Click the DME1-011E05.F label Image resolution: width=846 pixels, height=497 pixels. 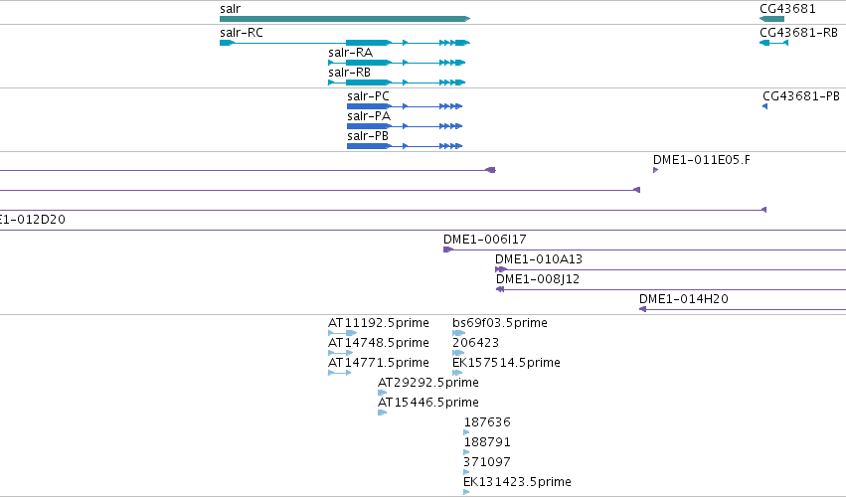(x=702, y=160)
